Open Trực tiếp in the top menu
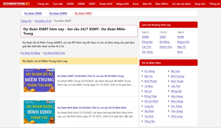 (58, 4)
